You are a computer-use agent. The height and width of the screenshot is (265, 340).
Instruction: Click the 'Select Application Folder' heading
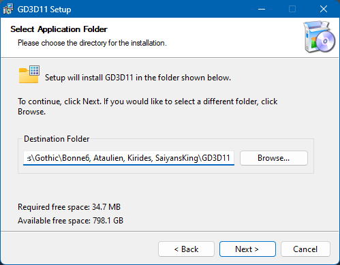pos(59,29)
